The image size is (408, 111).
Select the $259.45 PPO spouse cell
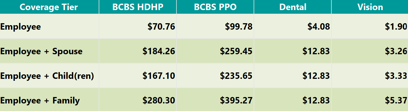pyautogui.click(x=215, y=51)
